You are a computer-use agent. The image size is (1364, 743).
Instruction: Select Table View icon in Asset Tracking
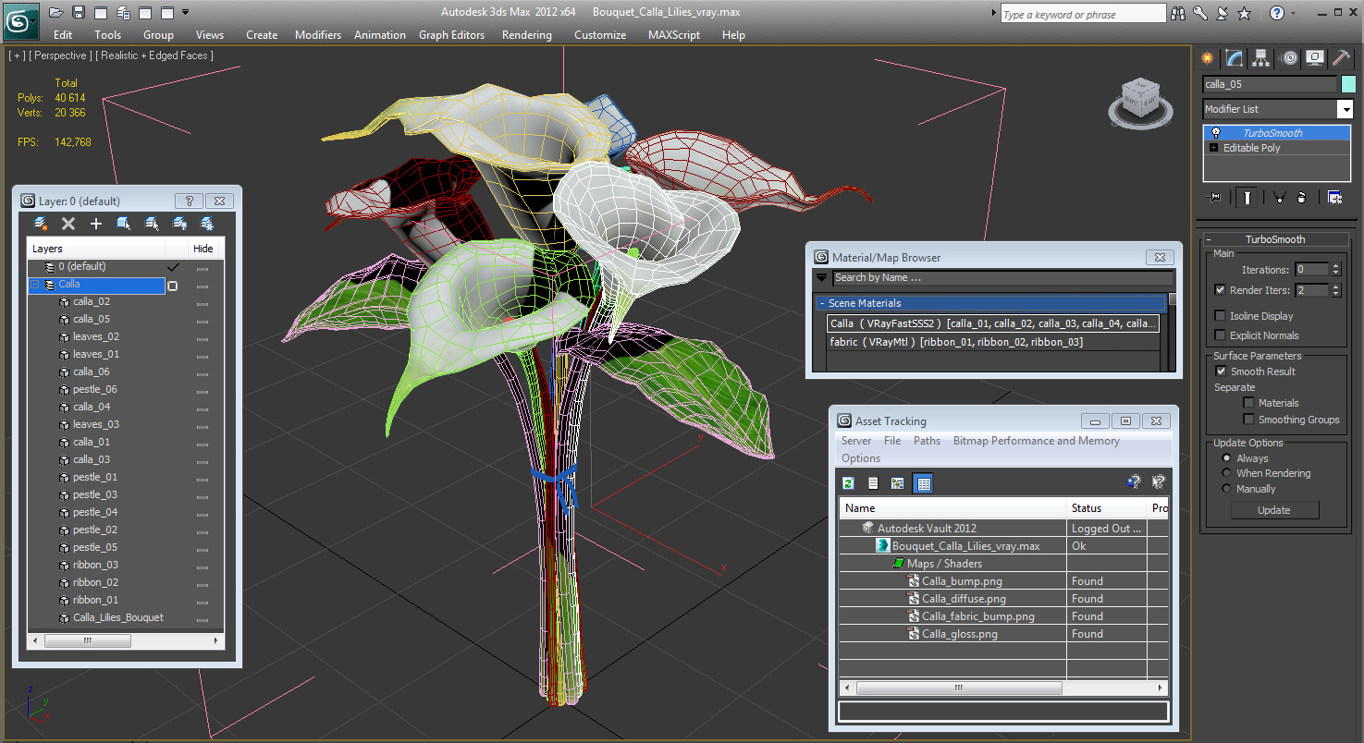click(922, 482)
